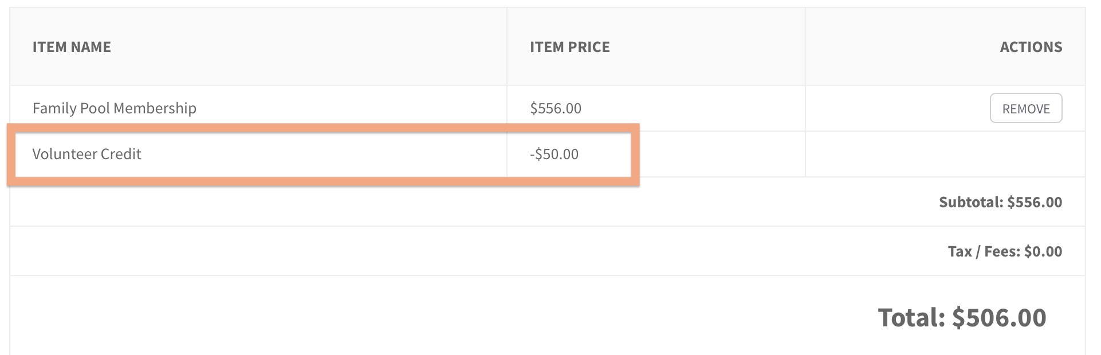Click the ITEM NAME column header
Viewport: 1101px width, 355px height.
tap(72, 47)
